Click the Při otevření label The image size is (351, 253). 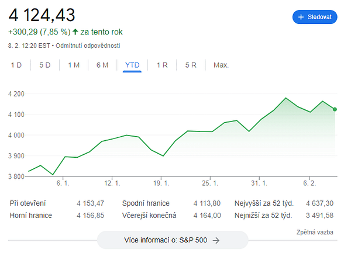[x=27, y=203]
